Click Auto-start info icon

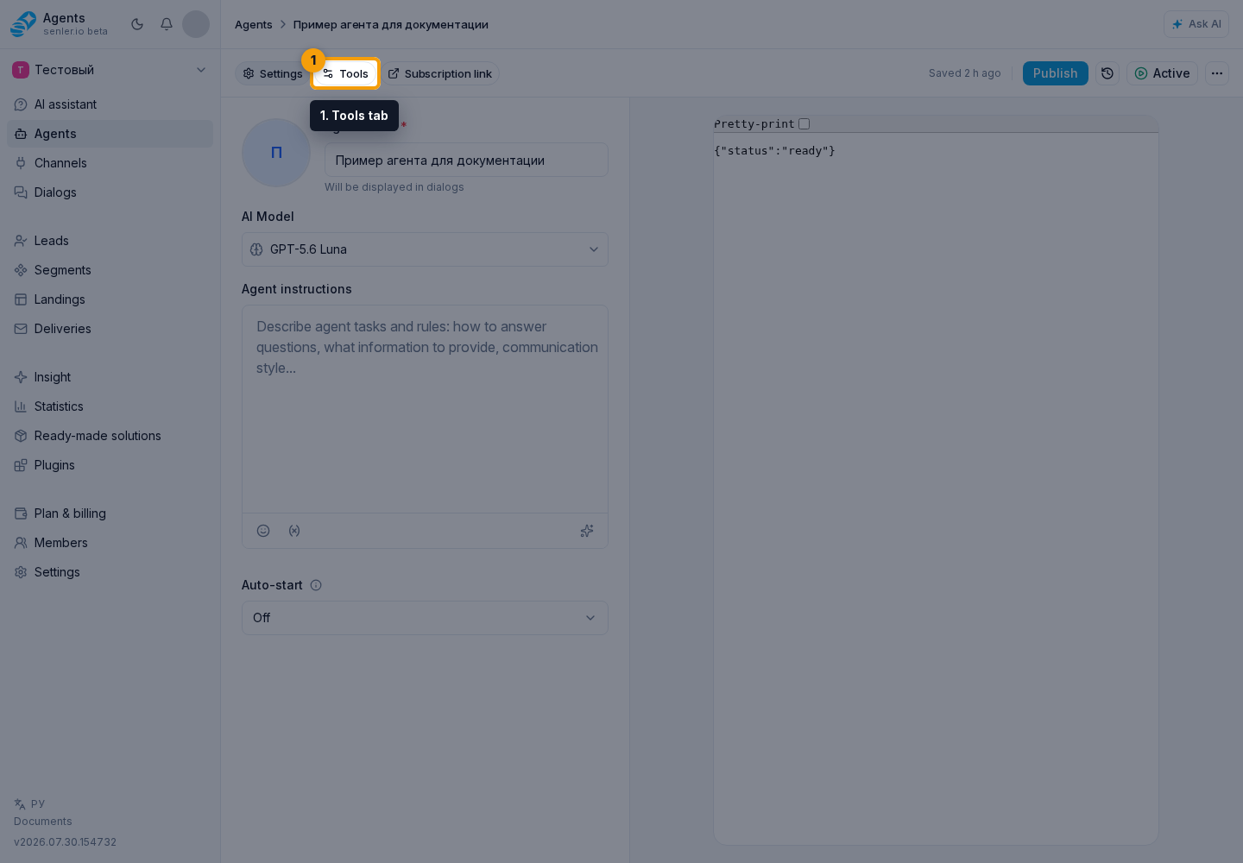pyautogui.click(x=316, y=585)
